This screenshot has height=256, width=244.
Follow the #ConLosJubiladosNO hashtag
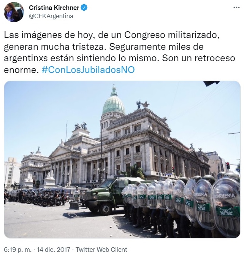point(88,70)
